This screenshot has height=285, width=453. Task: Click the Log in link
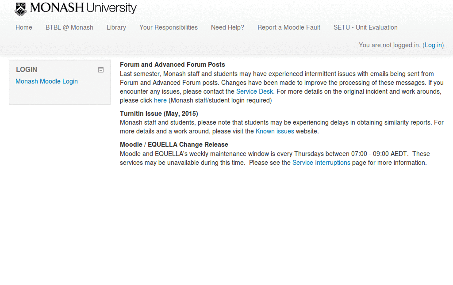(x=433, y=45)
